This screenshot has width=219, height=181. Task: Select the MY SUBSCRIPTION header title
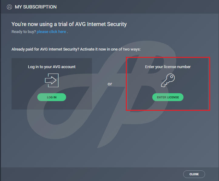pos(36,7)
